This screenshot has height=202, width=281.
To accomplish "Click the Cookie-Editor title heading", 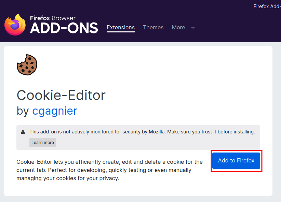I will 61,95.
